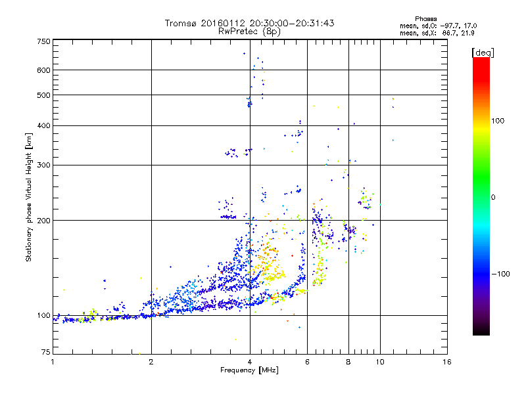Click the 'mean, sd,X: 86.7, 21.9' line
Viewport: 526px width, 394px height.
[437, 33]
